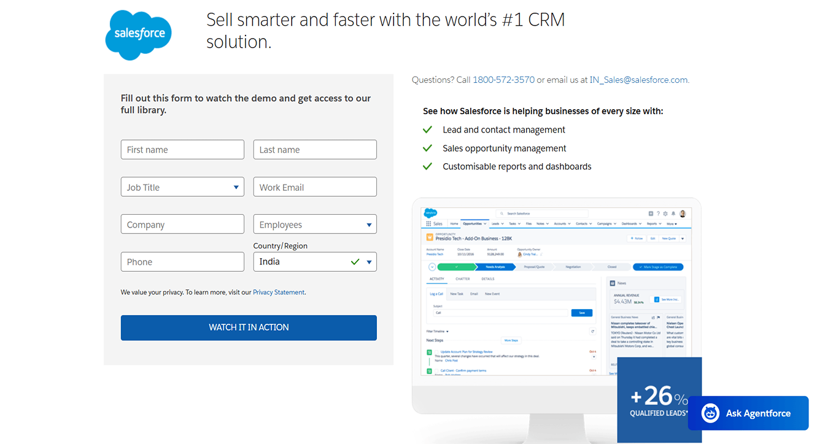Click the Search Salesforce magnifier icon
825x444 pixels.
[502, 214]
